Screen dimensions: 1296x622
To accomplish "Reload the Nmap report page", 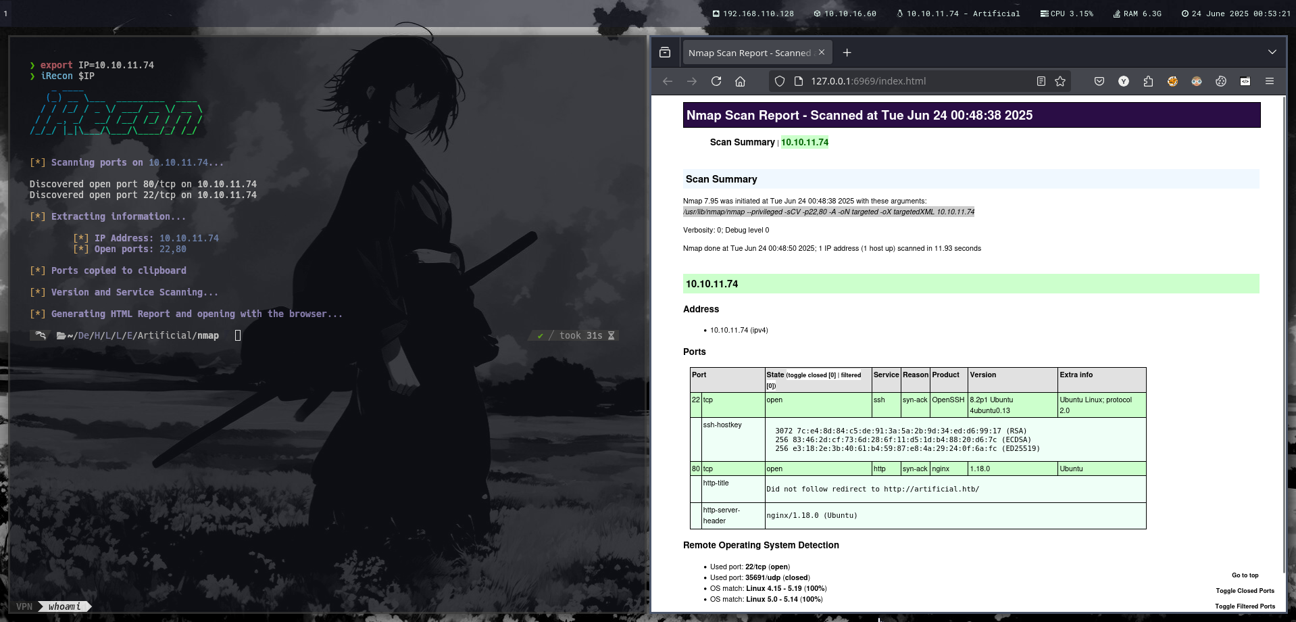I will pyautogui.click(x=716, y=81).
